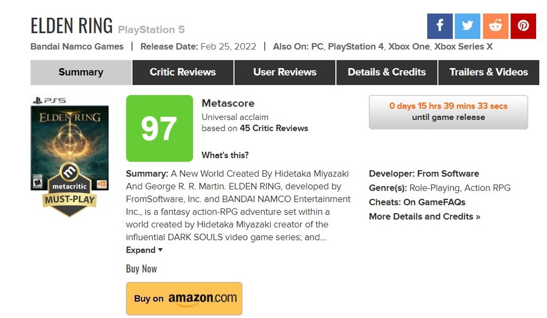Click the "What's this?" link
Image resolution: width=547 pixels, height=318 pixels.
(x=225, y=155)
